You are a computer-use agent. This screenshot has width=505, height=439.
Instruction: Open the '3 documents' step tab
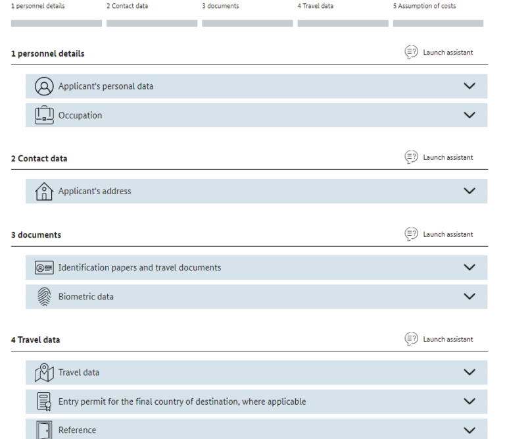click(220, 7)
